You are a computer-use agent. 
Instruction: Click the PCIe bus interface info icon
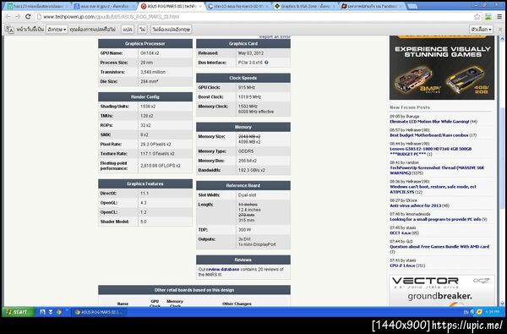pos(266,62)
